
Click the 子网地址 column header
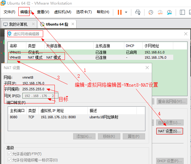[x=158, y=46]
